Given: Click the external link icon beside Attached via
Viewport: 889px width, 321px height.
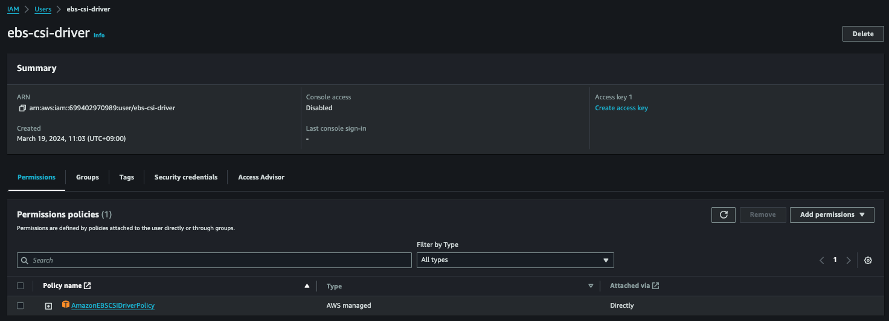Looking at the screenshot, I should coord(656,285).
